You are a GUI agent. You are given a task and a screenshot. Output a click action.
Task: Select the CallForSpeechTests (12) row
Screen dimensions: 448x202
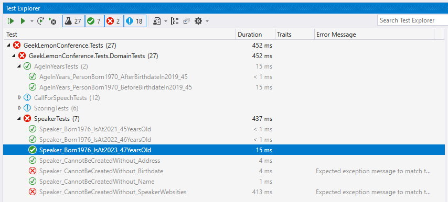point(224,98)
